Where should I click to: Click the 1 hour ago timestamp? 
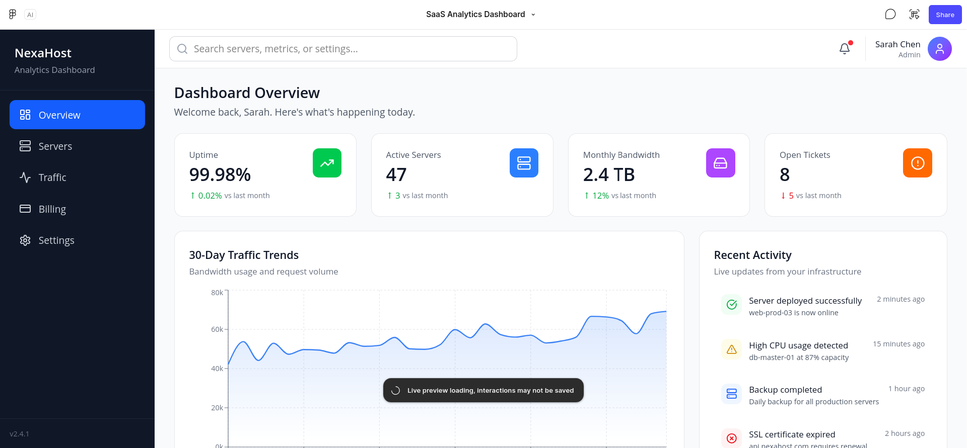coord(906,389)
